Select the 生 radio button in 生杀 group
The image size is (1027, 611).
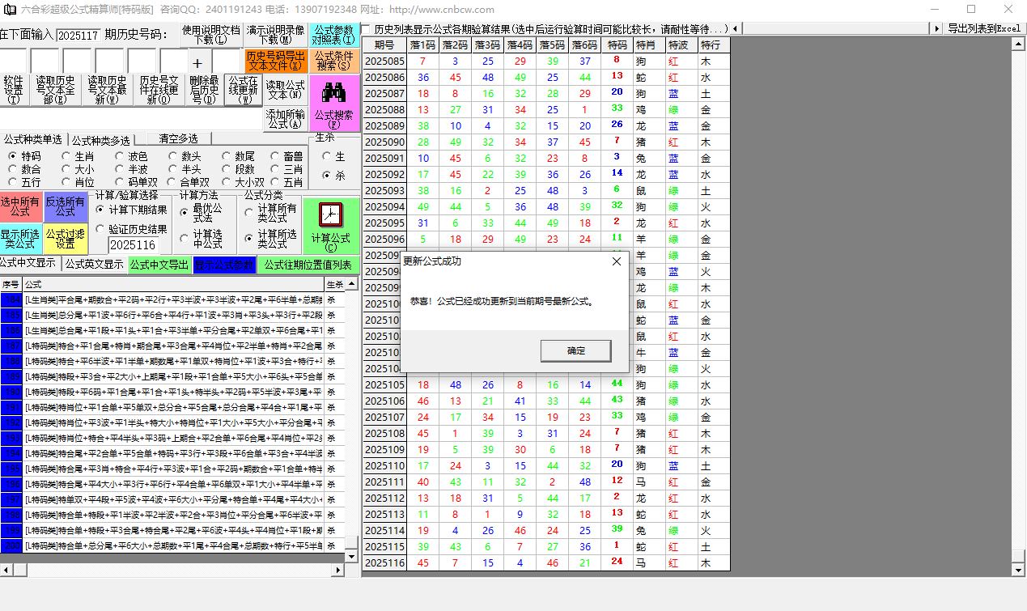click(x=326, y=156)
